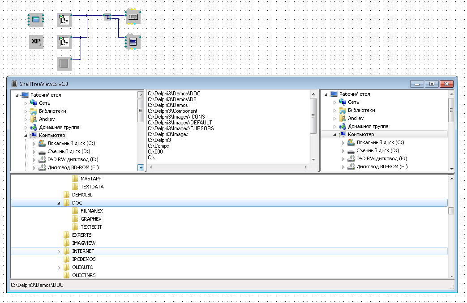Viewport: 467px width, 303px height.
Task: Select the GRAPHEX folder
Action: click(91, 219)
